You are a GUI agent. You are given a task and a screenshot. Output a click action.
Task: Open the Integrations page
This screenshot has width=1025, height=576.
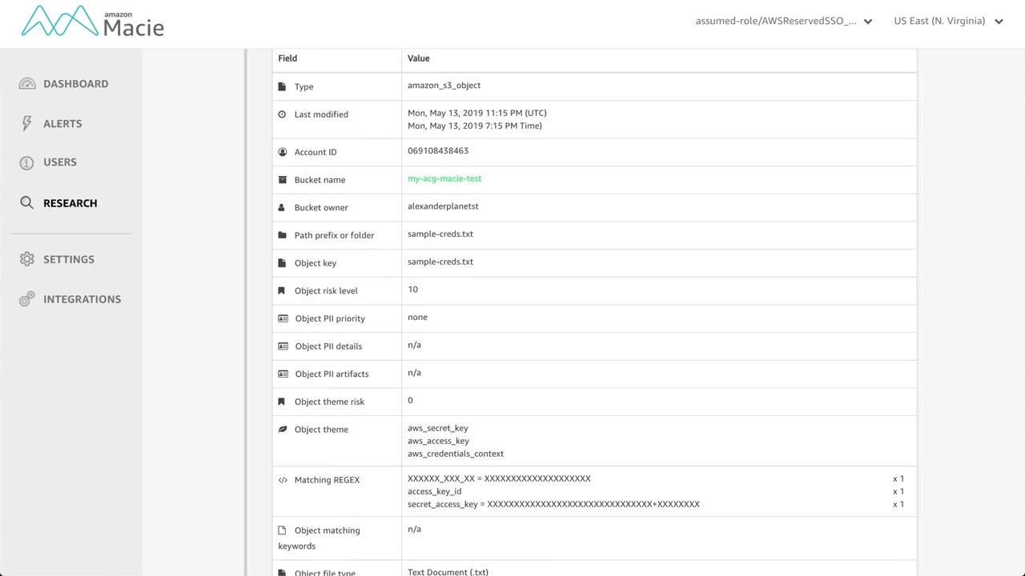click(x=82, y=299)
